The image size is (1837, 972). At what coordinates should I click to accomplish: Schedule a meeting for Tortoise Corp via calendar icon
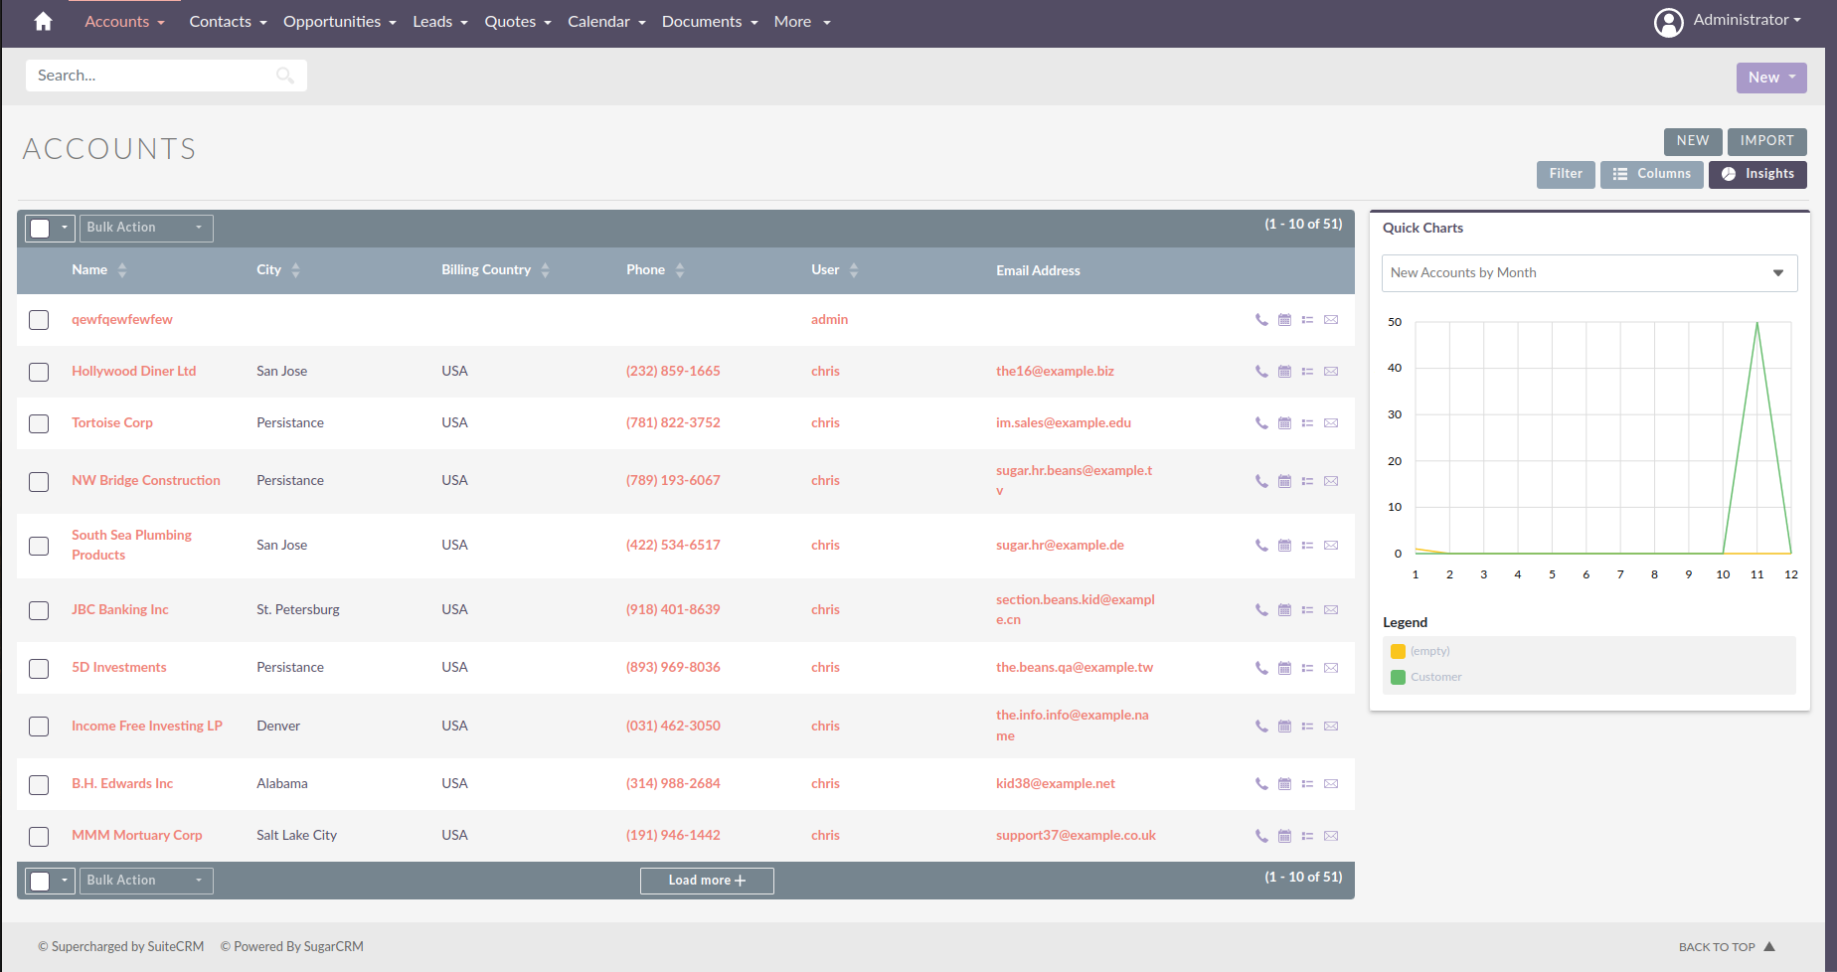[x=1284, y=423]
